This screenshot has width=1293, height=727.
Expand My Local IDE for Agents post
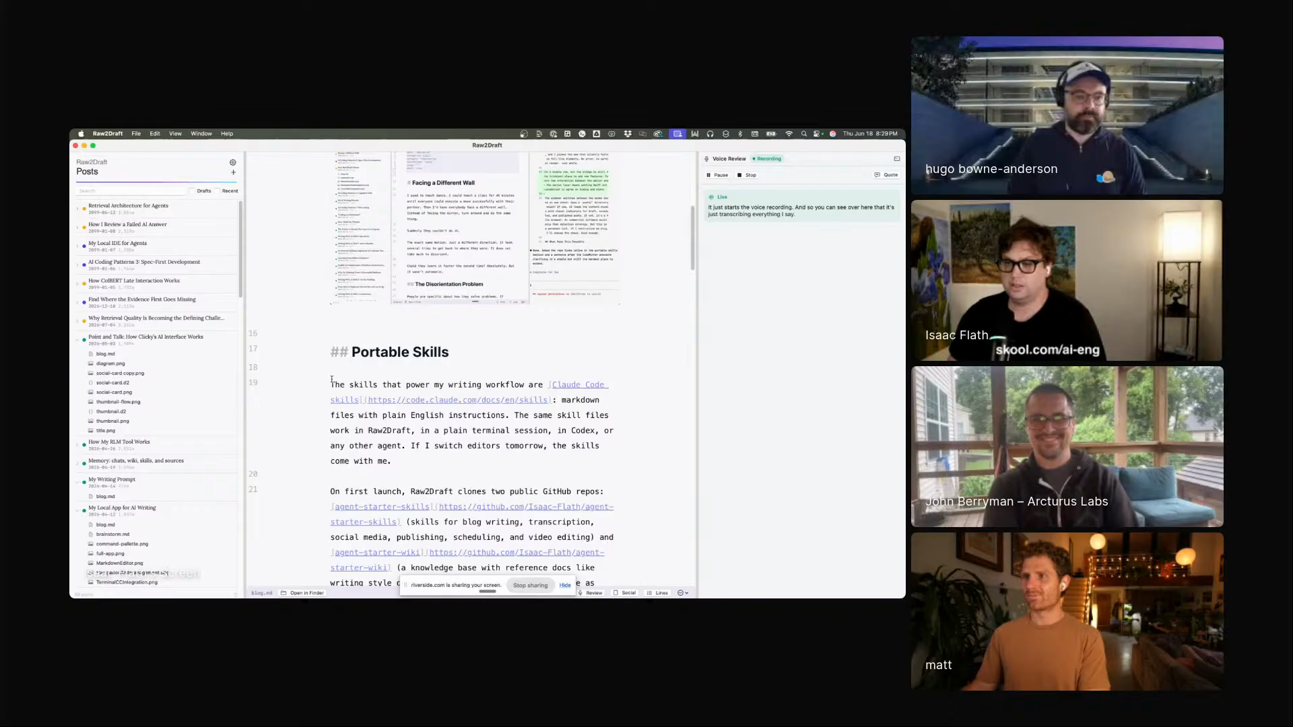[x=77, y=246]
